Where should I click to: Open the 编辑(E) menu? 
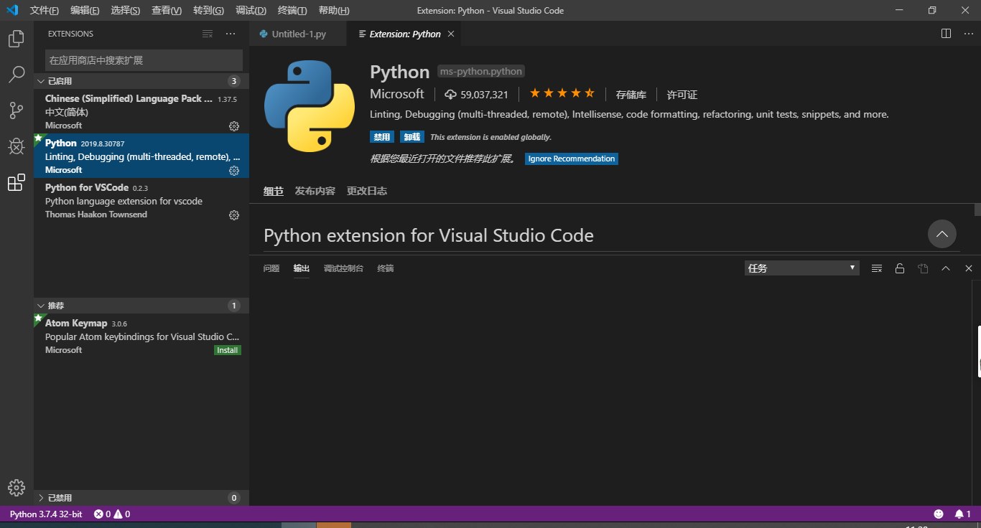click(x=85, y=10)
